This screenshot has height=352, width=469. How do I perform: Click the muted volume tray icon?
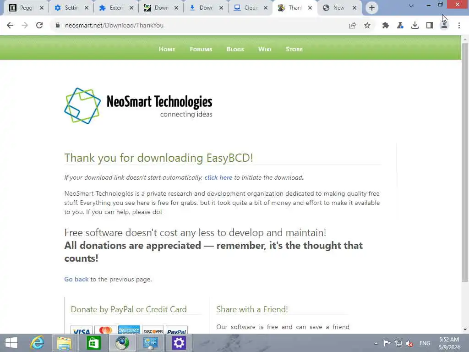pos(409,343)
